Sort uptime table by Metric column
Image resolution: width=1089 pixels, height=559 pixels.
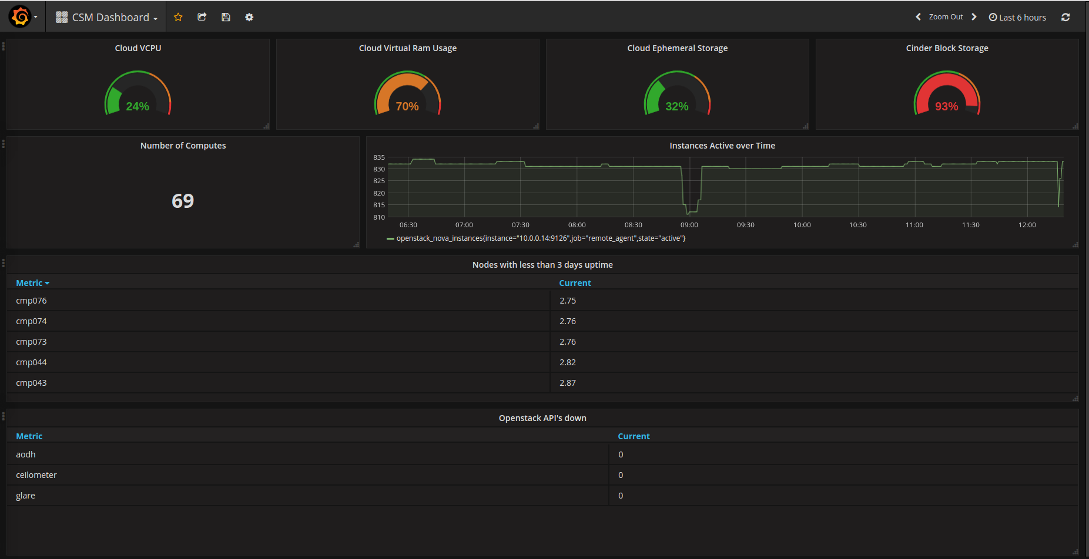[x=32, y=283]
